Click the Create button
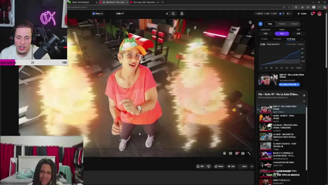 [302, 14]
